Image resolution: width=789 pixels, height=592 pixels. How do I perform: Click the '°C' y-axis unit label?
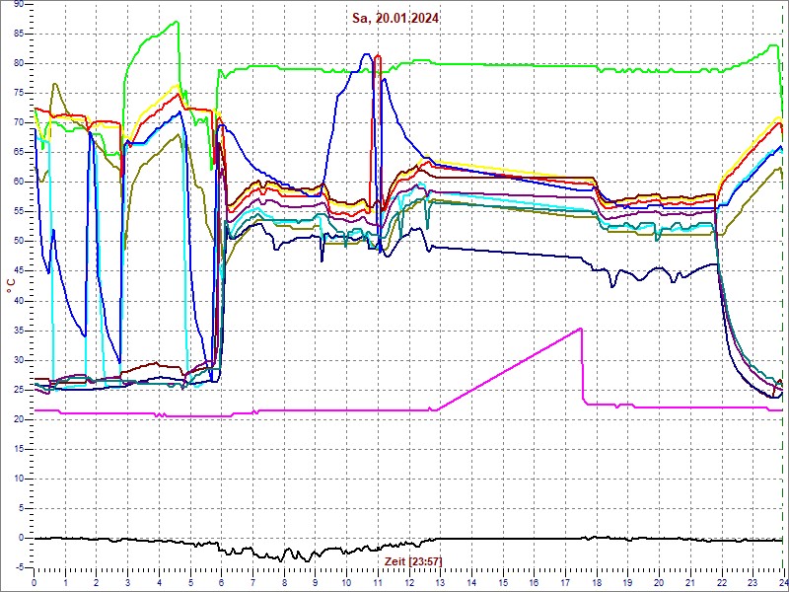(x=11, y=286)
